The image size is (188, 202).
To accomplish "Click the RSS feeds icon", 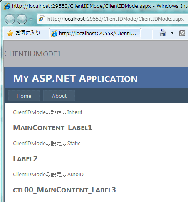I will (x=182, y=33).
